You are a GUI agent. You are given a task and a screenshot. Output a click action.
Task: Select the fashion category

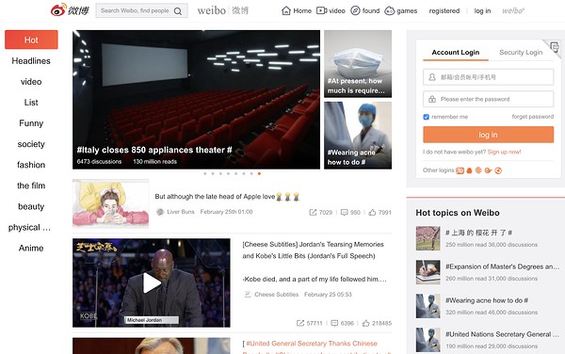pyautogui.click(x=31, y=165)
